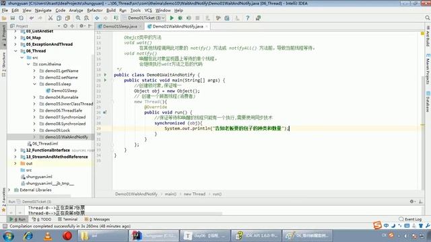
Task: Open the Terminal tool window
Action: [x=67, y=219]
